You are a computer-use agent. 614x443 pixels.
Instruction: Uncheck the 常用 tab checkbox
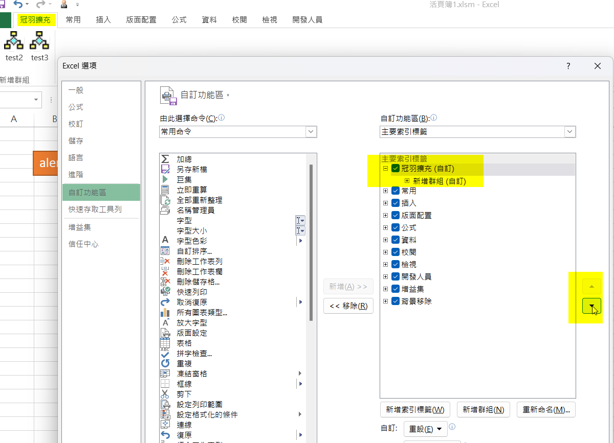pos(396,191)
